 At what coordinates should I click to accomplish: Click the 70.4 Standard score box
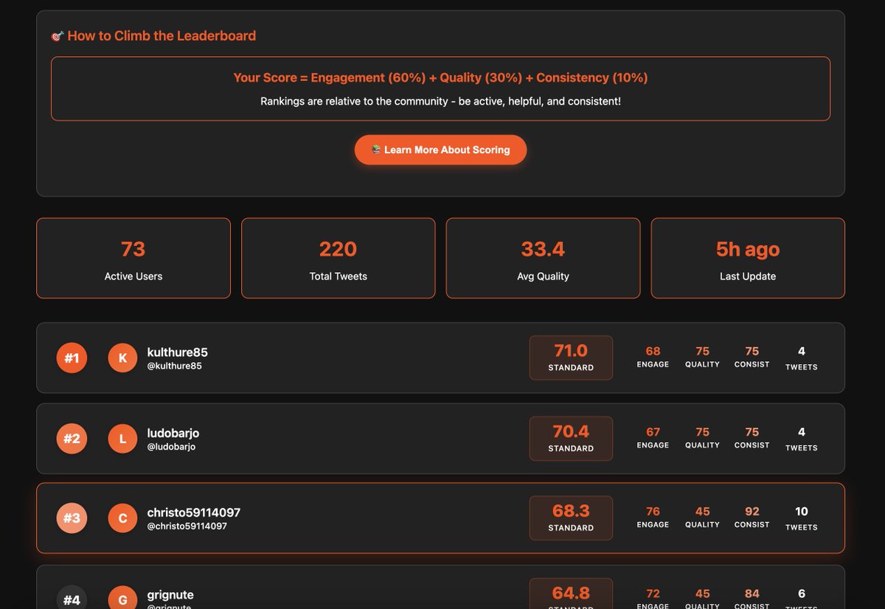pyautogui.click(x=571, y=439)
